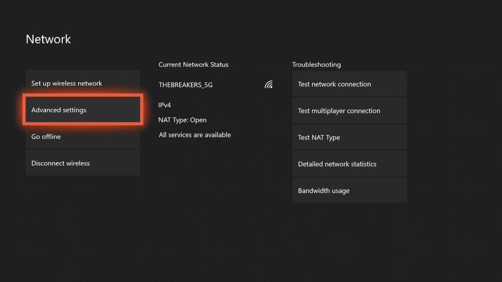
Task: Start Test multiplayer connection
Action: click(x=349, y=111)
